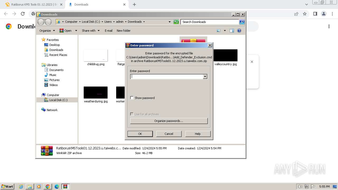Open the Music library
Viewport: 338px width, 190px height.
click(53, 75)
